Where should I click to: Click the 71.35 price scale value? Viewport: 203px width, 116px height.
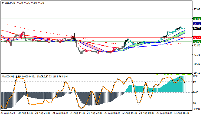pos(197,55)
